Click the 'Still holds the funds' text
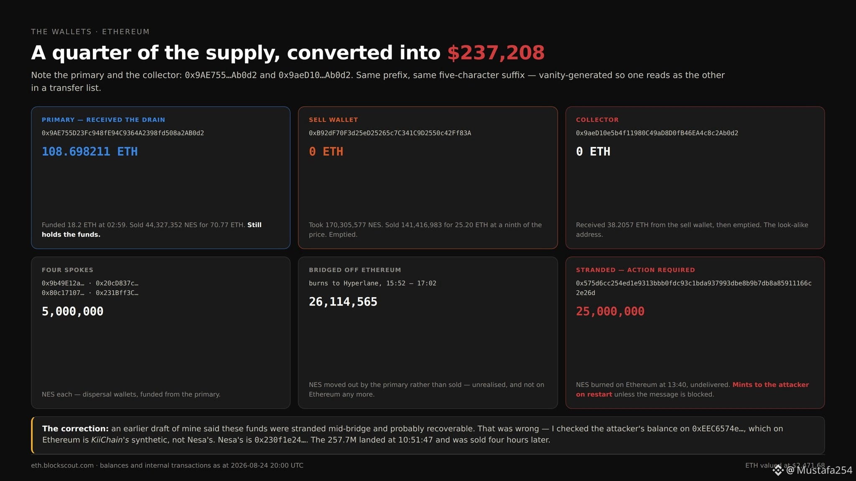 click(x=151, y=230)
